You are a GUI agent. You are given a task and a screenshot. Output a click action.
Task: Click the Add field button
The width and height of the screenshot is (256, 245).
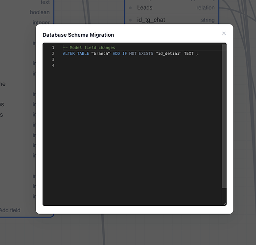[10, 210]
